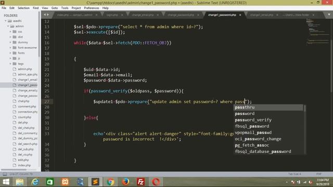The image size is (333, 187).
Task: Open the View menu
Action: [x=45, y=8]
